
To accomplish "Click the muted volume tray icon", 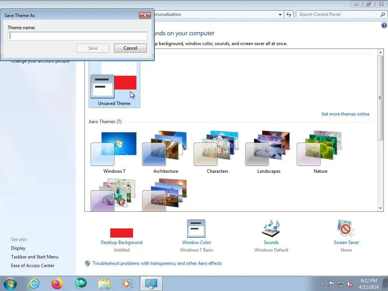I will click(x=350, y=284).
